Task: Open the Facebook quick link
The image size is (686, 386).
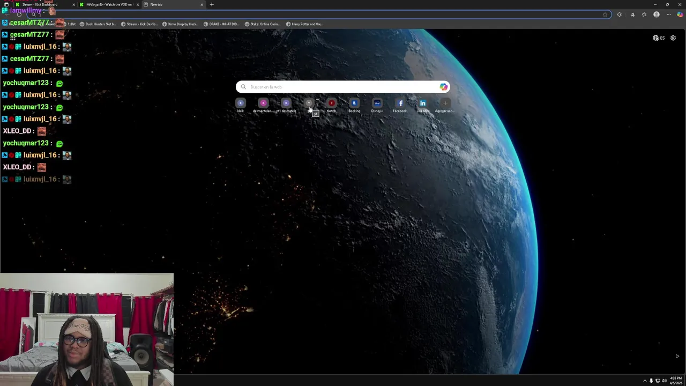Action: (400, 106)
